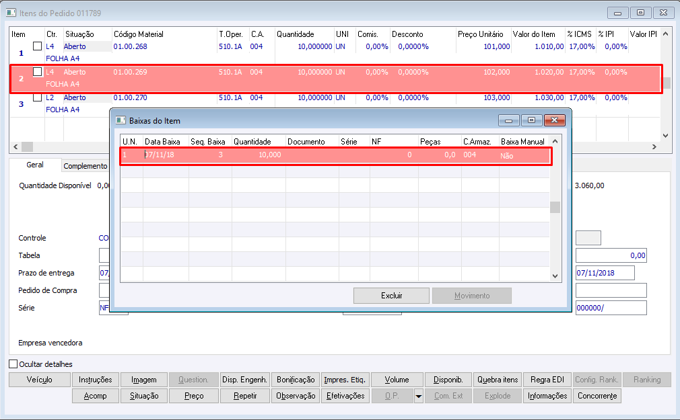Select material code 01.00.268

tap(130, 46)
